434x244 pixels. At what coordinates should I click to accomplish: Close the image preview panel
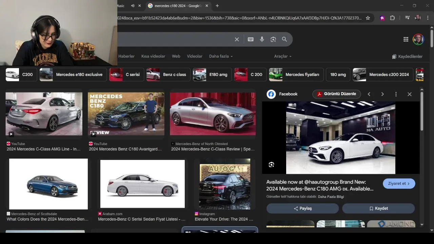pos(410,94)
